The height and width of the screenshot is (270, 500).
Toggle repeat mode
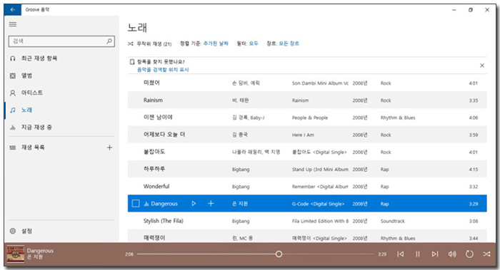469,254
